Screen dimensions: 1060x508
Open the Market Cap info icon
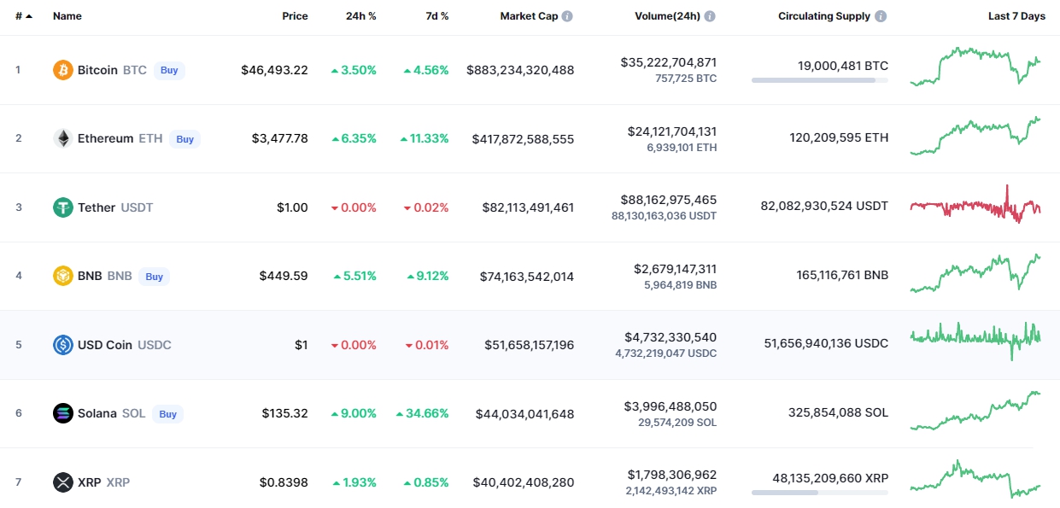[567, 16]
